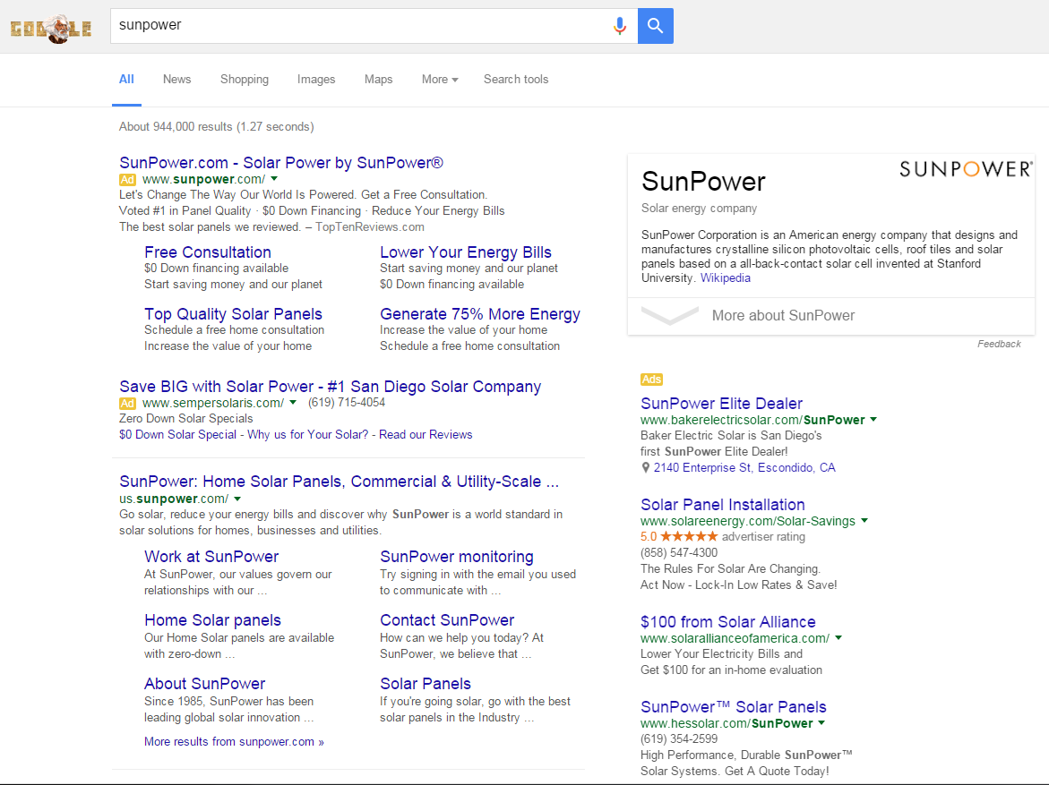Click More results from sunpower.com

tap(234, 741)
